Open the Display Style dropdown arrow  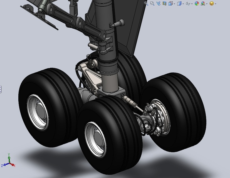click(x=183, y=3)
